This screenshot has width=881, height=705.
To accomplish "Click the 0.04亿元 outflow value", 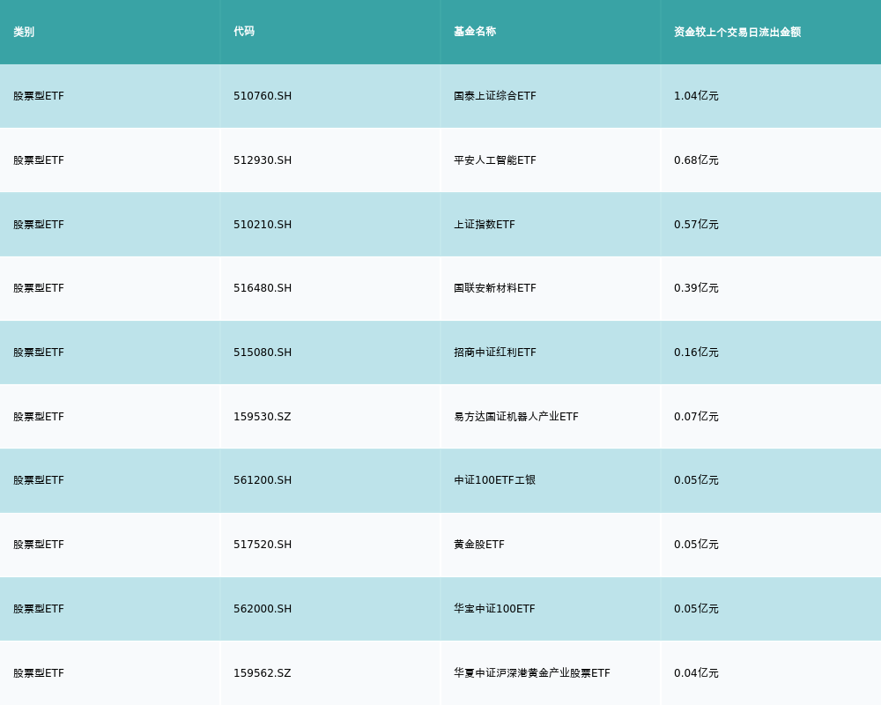I will point(696,673).
